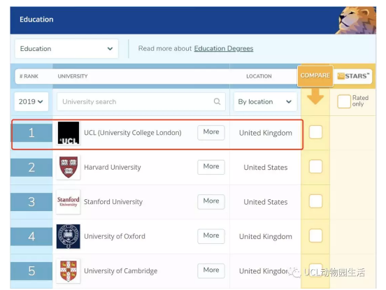Enable the Rated only checkbox
Viewport: 386px width, 290px height.
pyautogui.click(x=343, y=101)
